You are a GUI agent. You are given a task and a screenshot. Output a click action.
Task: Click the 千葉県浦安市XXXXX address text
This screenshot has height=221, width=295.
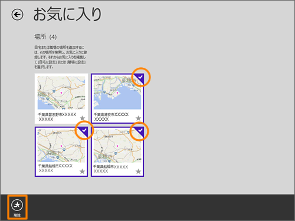[x=112, y=117]
